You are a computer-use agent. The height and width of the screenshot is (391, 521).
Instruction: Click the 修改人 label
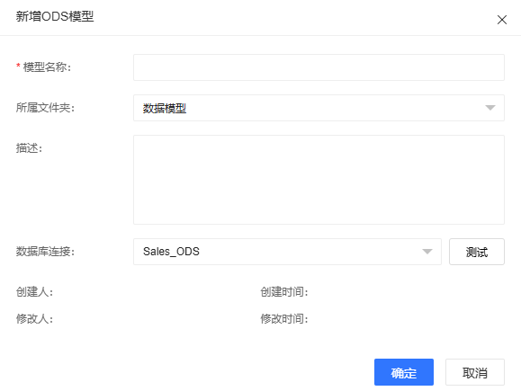[34, 319]
